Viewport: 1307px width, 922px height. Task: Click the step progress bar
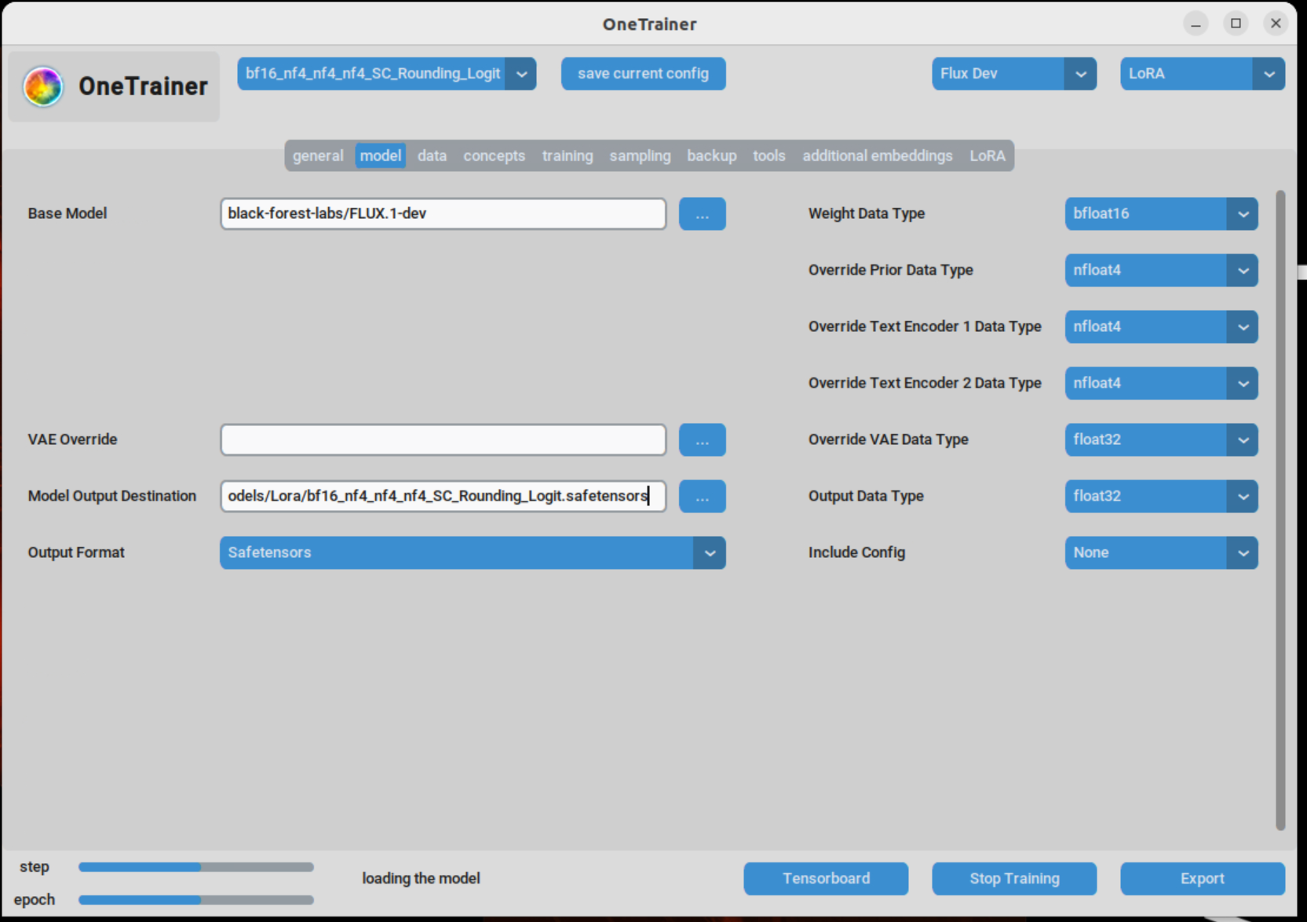point(196,867)
